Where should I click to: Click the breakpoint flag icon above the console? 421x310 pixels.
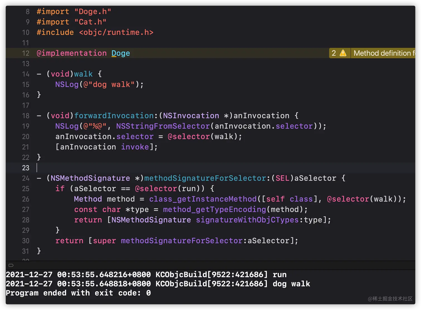(x=11, y=265)
